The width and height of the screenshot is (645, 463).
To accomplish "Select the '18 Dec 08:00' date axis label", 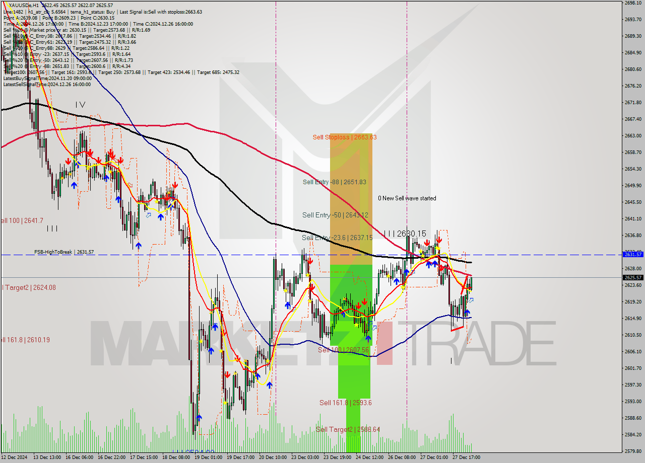I will [x=176, y=457].
